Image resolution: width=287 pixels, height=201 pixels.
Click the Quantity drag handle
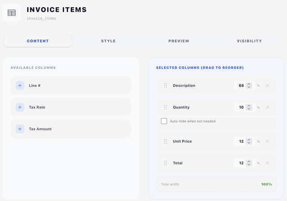point(165,107)
